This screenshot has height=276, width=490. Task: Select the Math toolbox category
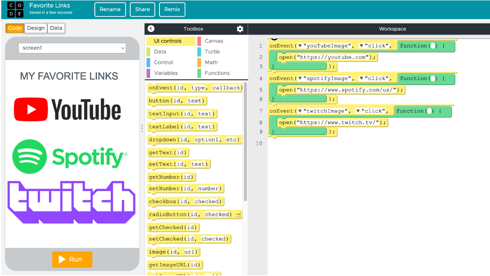pos(221,62)
